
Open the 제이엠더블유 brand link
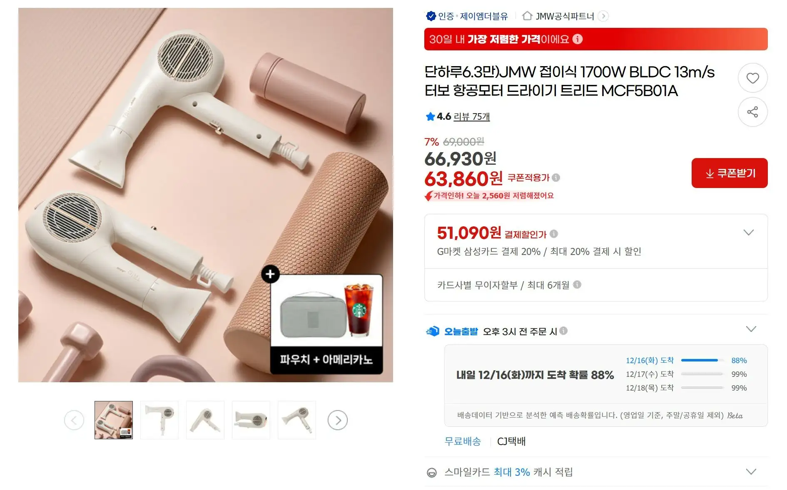click(484, 16)
